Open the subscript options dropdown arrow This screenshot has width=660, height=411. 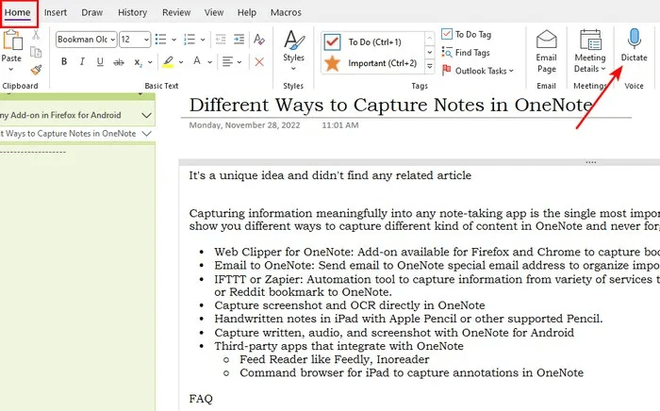pos(150,62)
